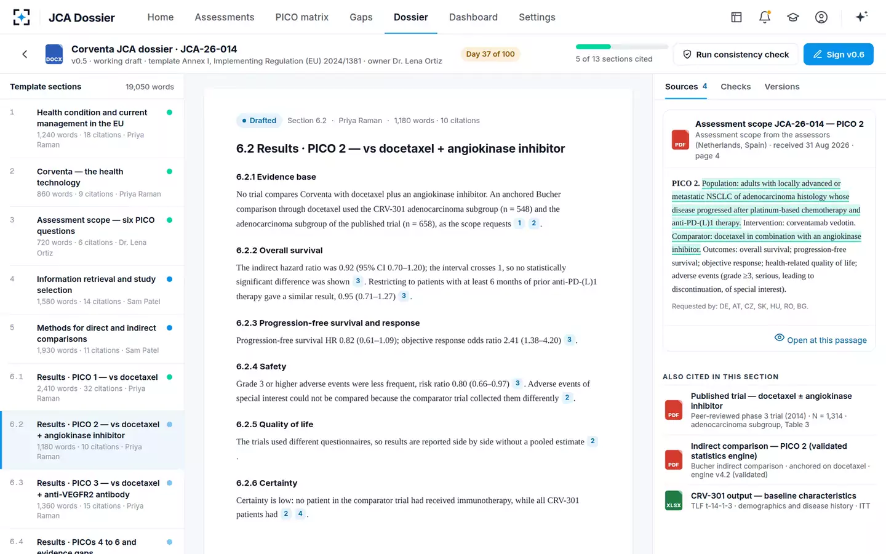886x554 pixels.
Task: Go back using the left chevron arrow
Action: [25, 54]
